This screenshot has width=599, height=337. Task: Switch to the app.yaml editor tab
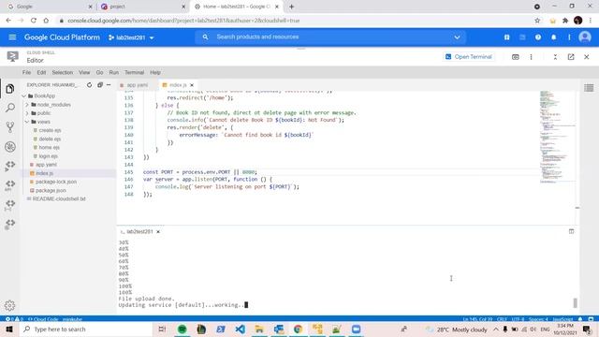[138, 85]
